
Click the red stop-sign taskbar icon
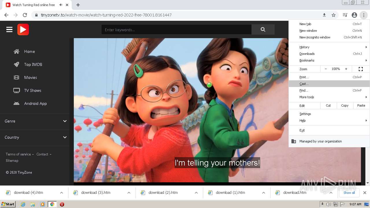pyautogui.click(x=62, y=204)
